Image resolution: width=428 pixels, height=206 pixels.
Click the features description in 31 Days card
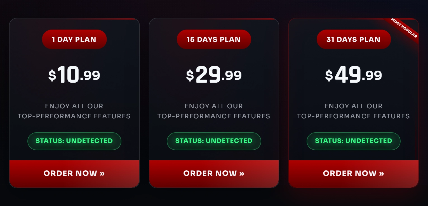pyautogui.click(x=353, y=111)
